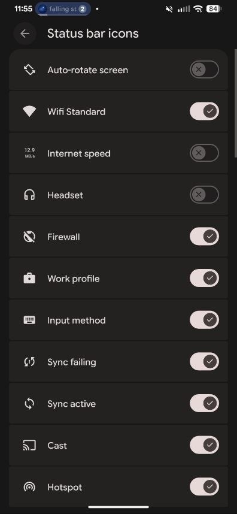Tap the Hotspot signal icon
237x514 pixels.
29,487
